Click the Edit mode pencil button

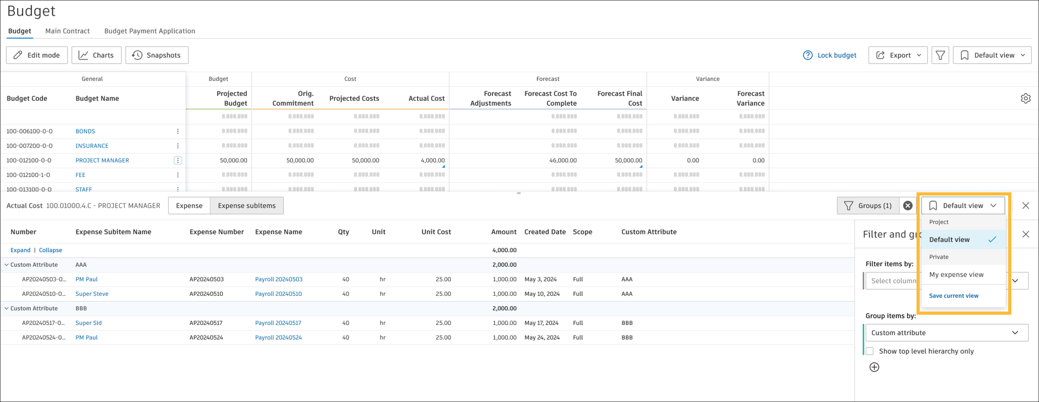pyautogui.click(x=37, y=55)
